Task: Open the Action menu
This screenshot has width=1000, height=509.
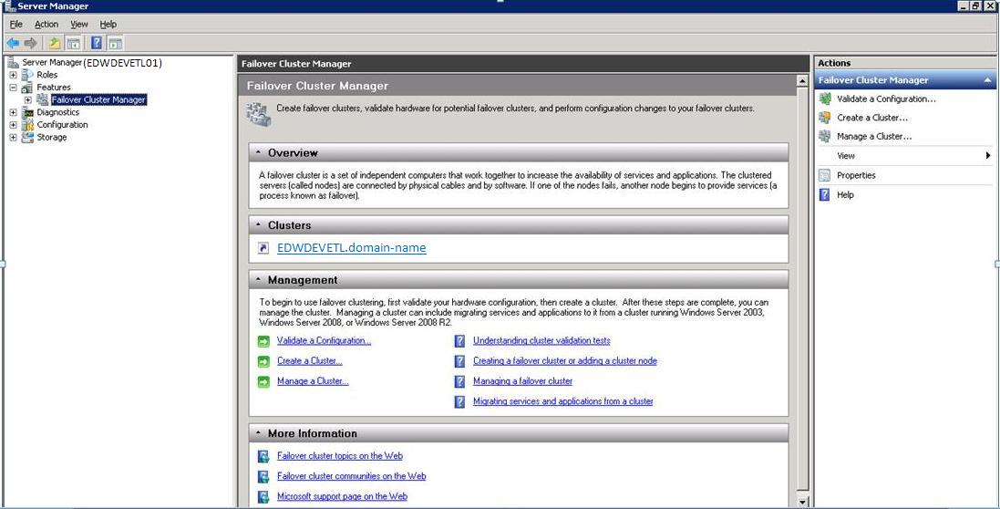Action: coord(46,25)
